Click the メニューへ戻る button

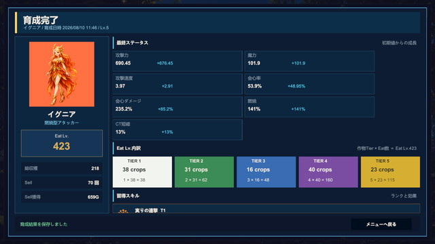click(x=381, y=224)
